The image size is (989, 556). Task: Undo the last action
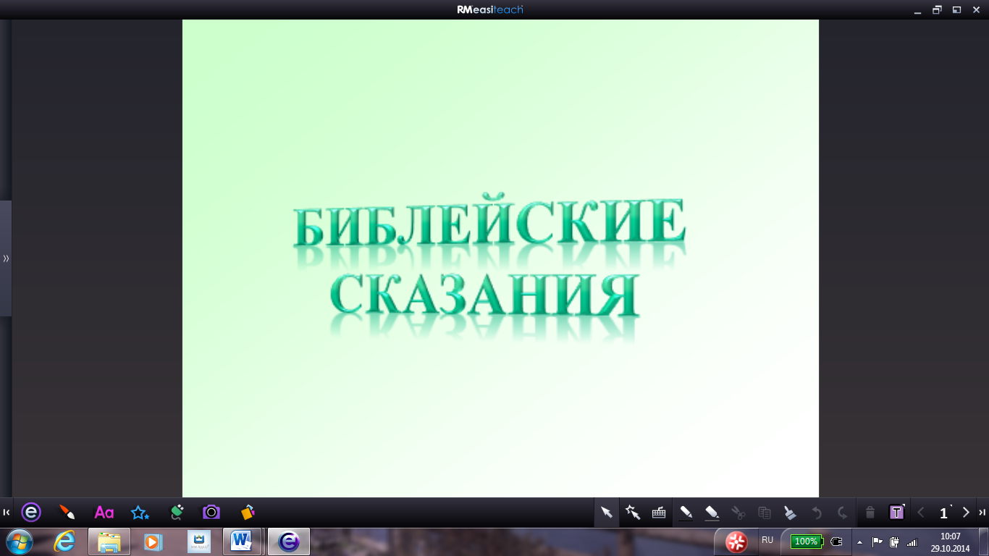[817, 513]
